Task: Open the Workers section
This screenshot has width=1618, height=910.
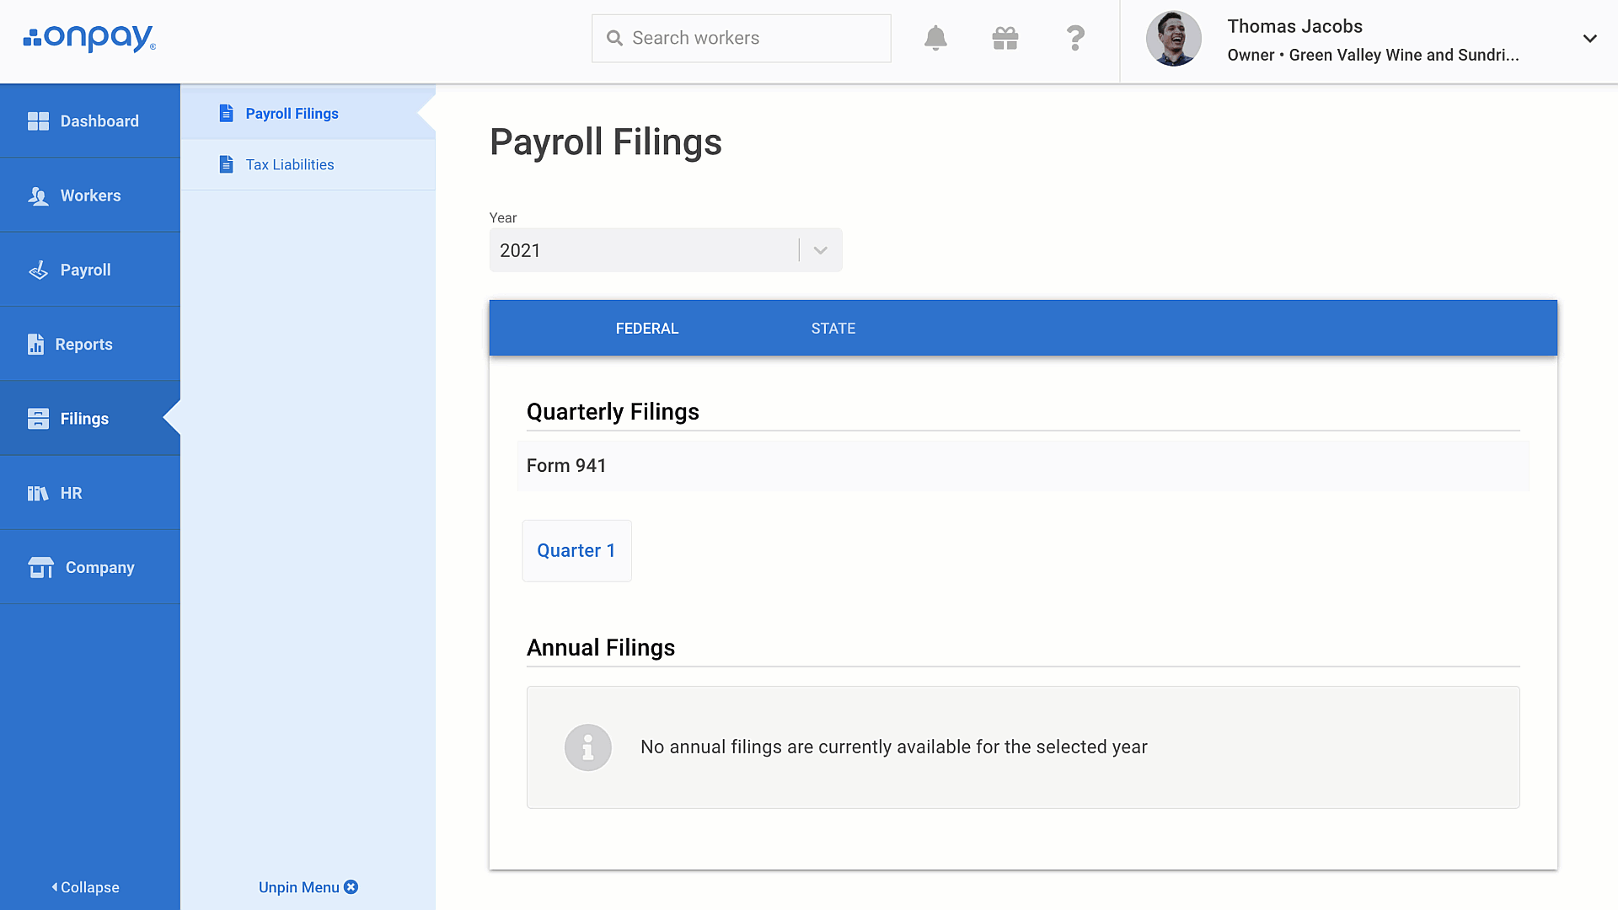Action: point(90,195)
